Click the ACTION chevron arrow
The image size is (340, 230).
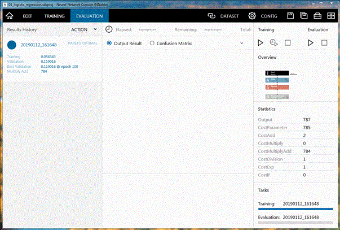tap(95, 29)
